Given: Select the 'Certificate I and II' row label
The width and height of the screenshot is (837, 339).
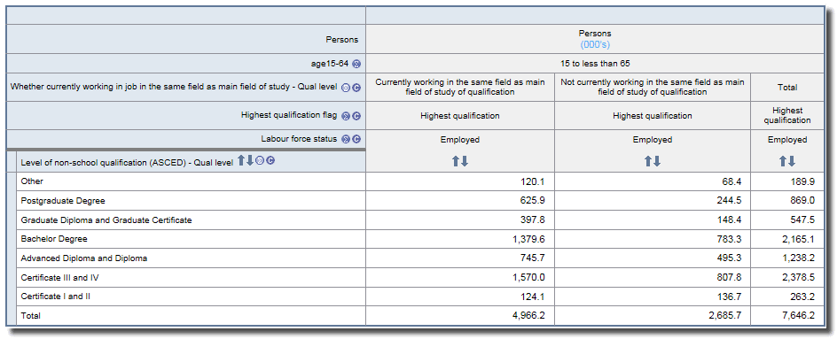Looking at the screenshot, I should tap(56, 297).
